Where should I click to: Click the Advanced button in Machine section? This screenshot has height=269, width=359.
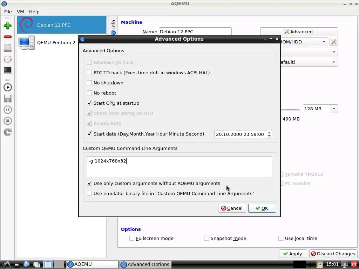(x=299, y=32)
